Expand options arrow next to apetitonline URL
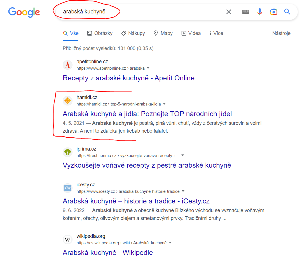This screenshot has height=258, width=302. pyautogui.click(x=148, y=68)
